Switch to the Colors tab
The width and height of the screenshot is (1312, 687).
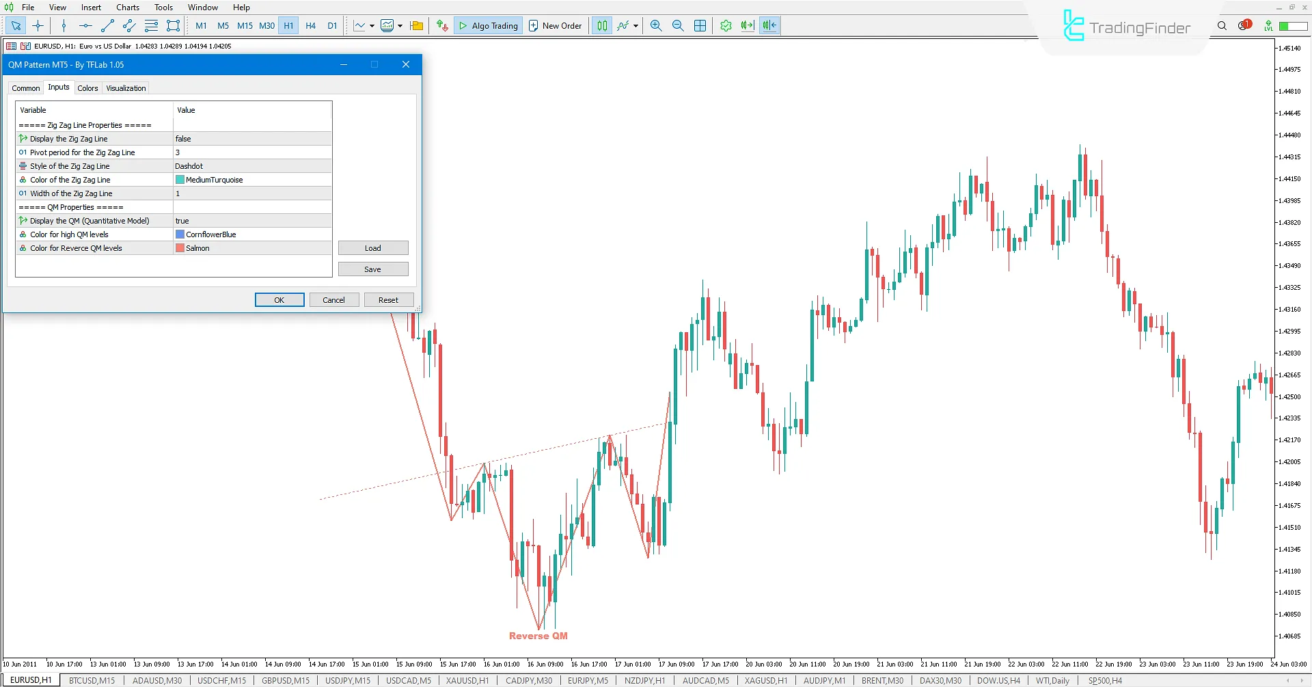(87, 88)
